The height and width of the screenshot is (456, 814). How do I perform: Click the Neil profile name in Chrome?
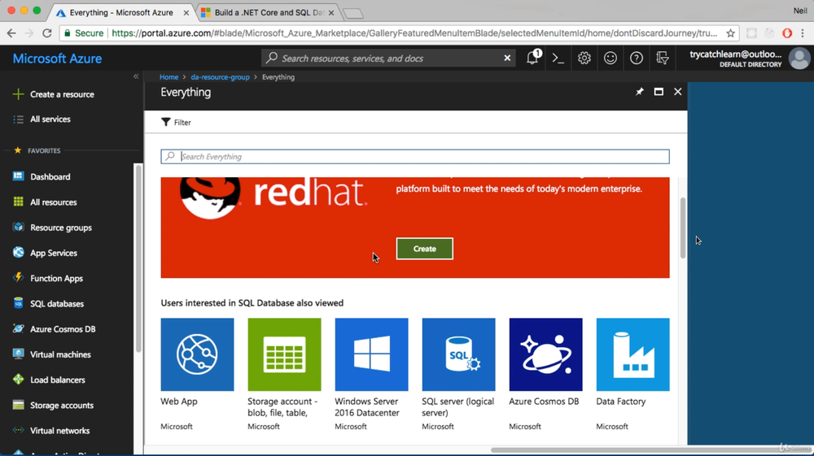pos(800,11)
